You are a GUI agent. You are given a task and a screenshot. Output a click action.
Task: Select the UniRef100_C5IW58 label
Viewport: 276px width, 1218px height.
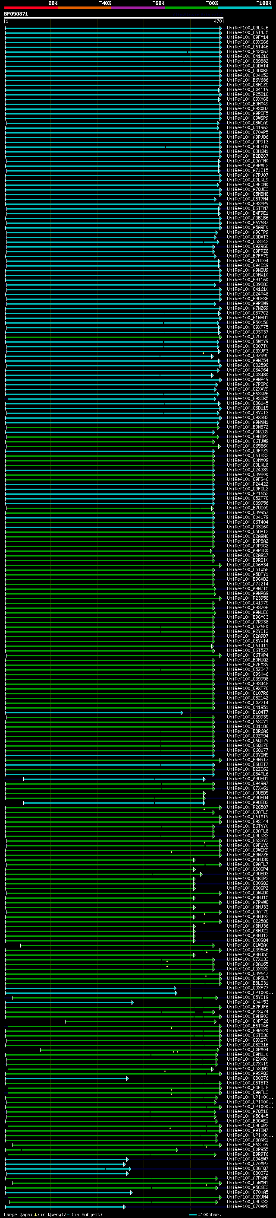[248, 570]
